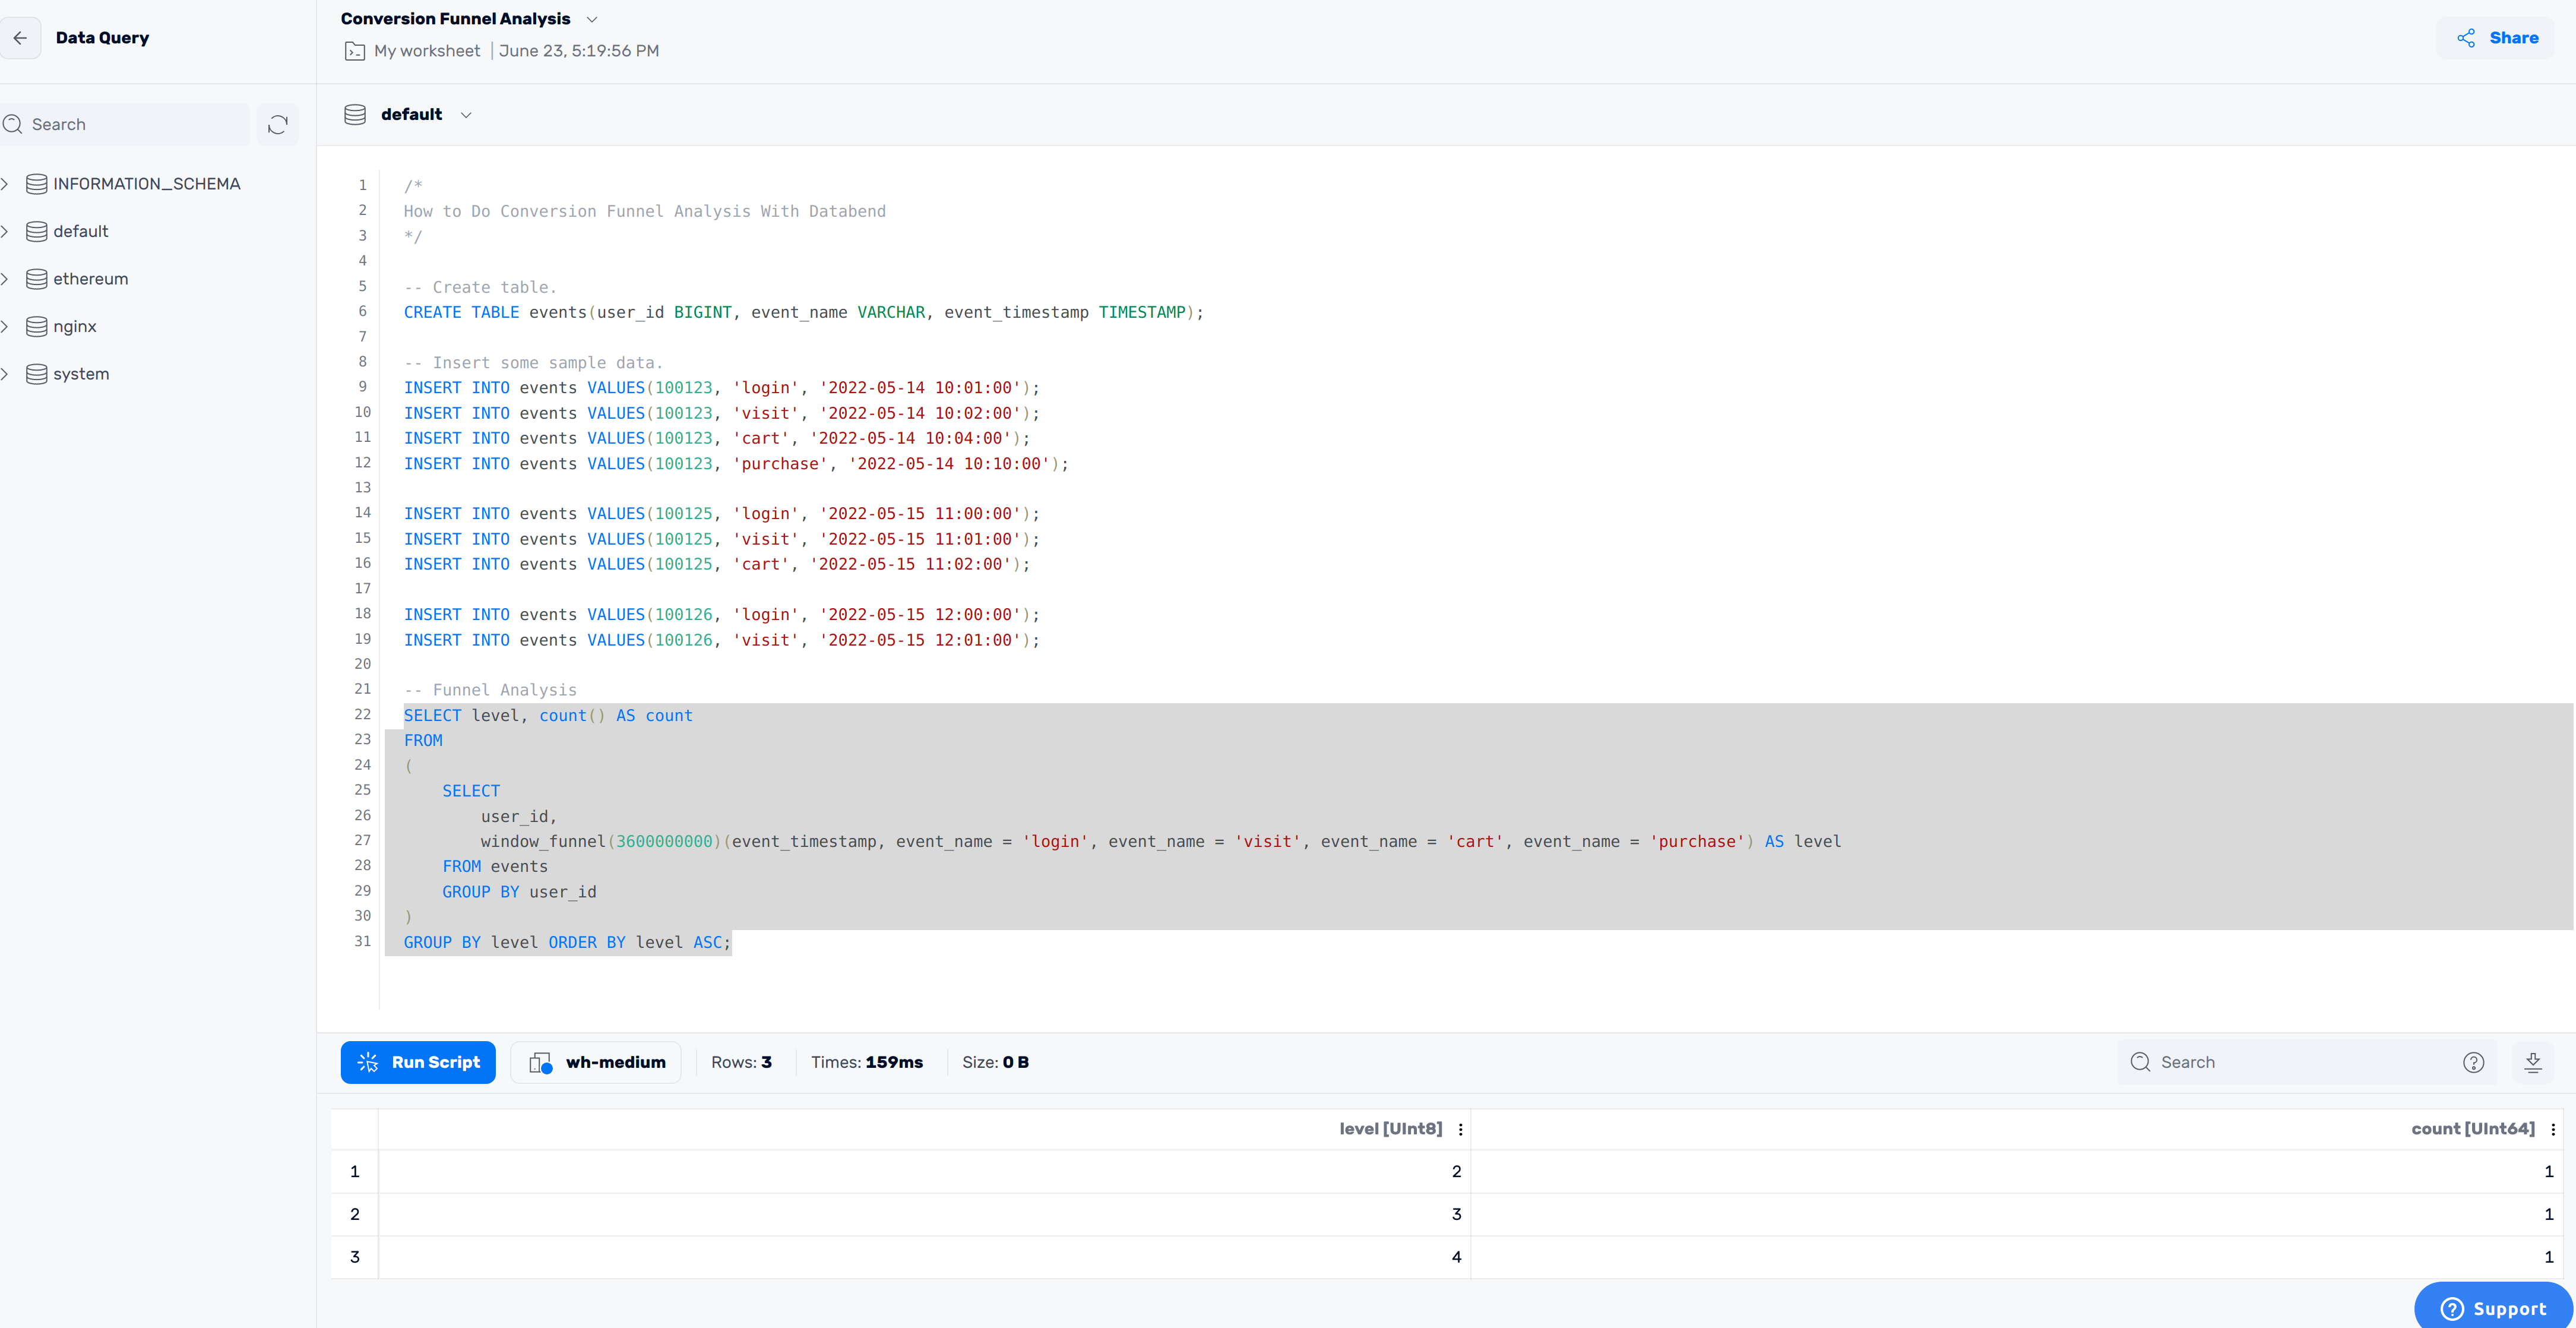The width and height of the screenshot is (2576, 1328).
Task: Click the ethereum database icon
Action: [x=37, y=279]
